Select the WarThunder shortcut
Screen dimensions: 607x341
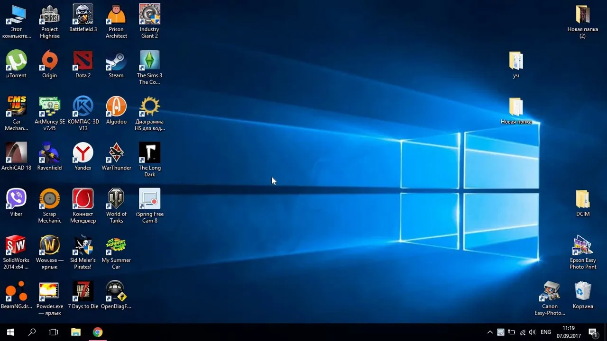click(x=116, y=157)
